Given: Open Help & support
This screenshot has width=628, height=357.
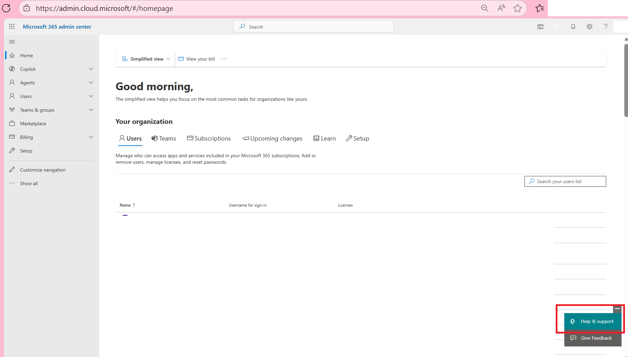Looking at the screenshot, I should 593,321.
